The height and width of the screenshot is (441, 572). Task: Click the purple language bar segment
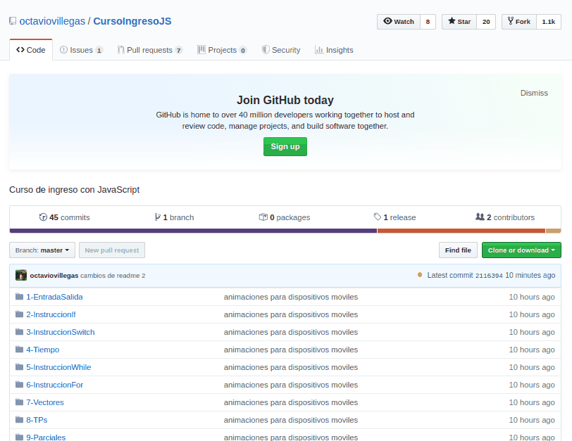(193, 231)
